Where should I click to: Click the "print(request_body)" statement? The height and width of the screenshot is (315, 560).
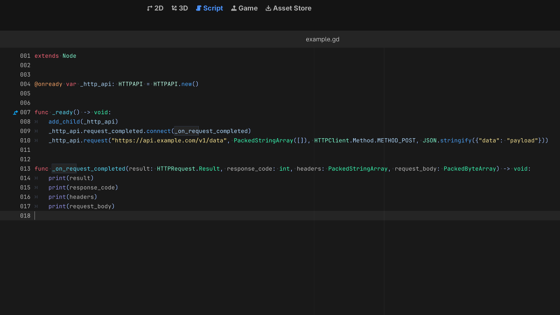coord(82,206)
